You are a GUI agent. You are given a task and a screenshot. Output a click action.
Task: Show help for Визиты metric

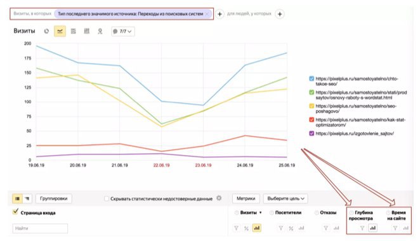[x=237, y=212]
